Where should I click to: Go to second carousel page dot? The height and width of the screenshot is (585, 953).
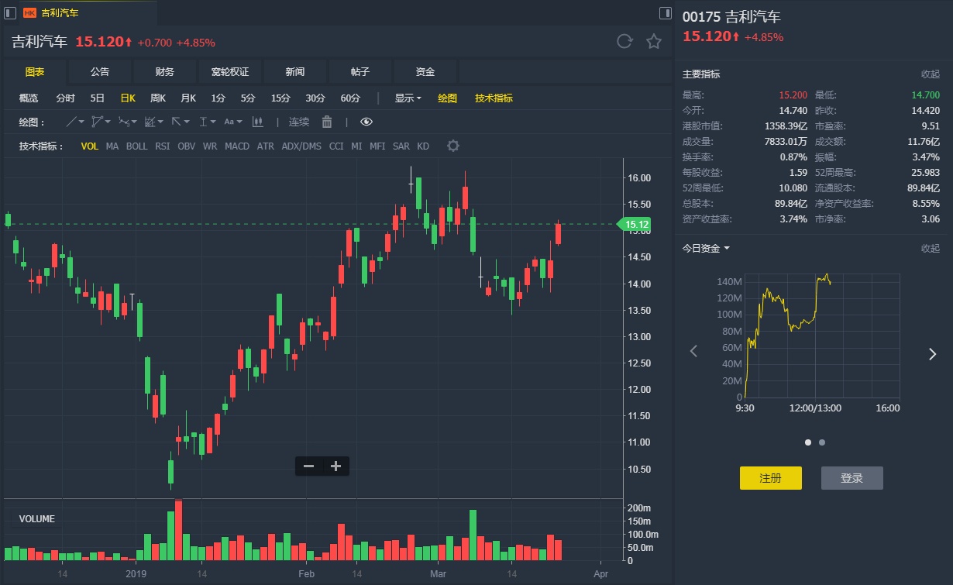pyautogui.click(x=822, y=442)
